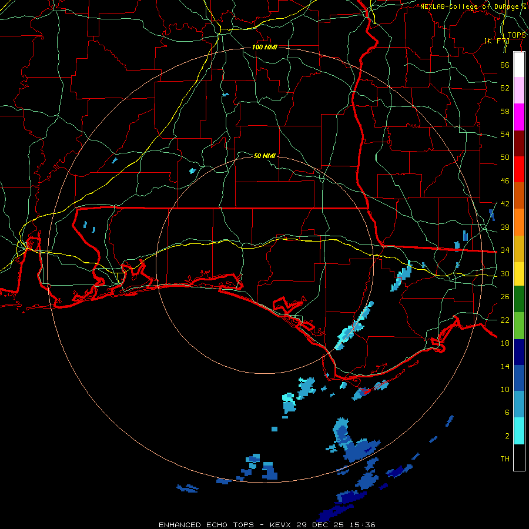The height and width of the screenshot is (529, 529).
Task: Select the bright red legend swatch
Action: (x=519, y=169)
